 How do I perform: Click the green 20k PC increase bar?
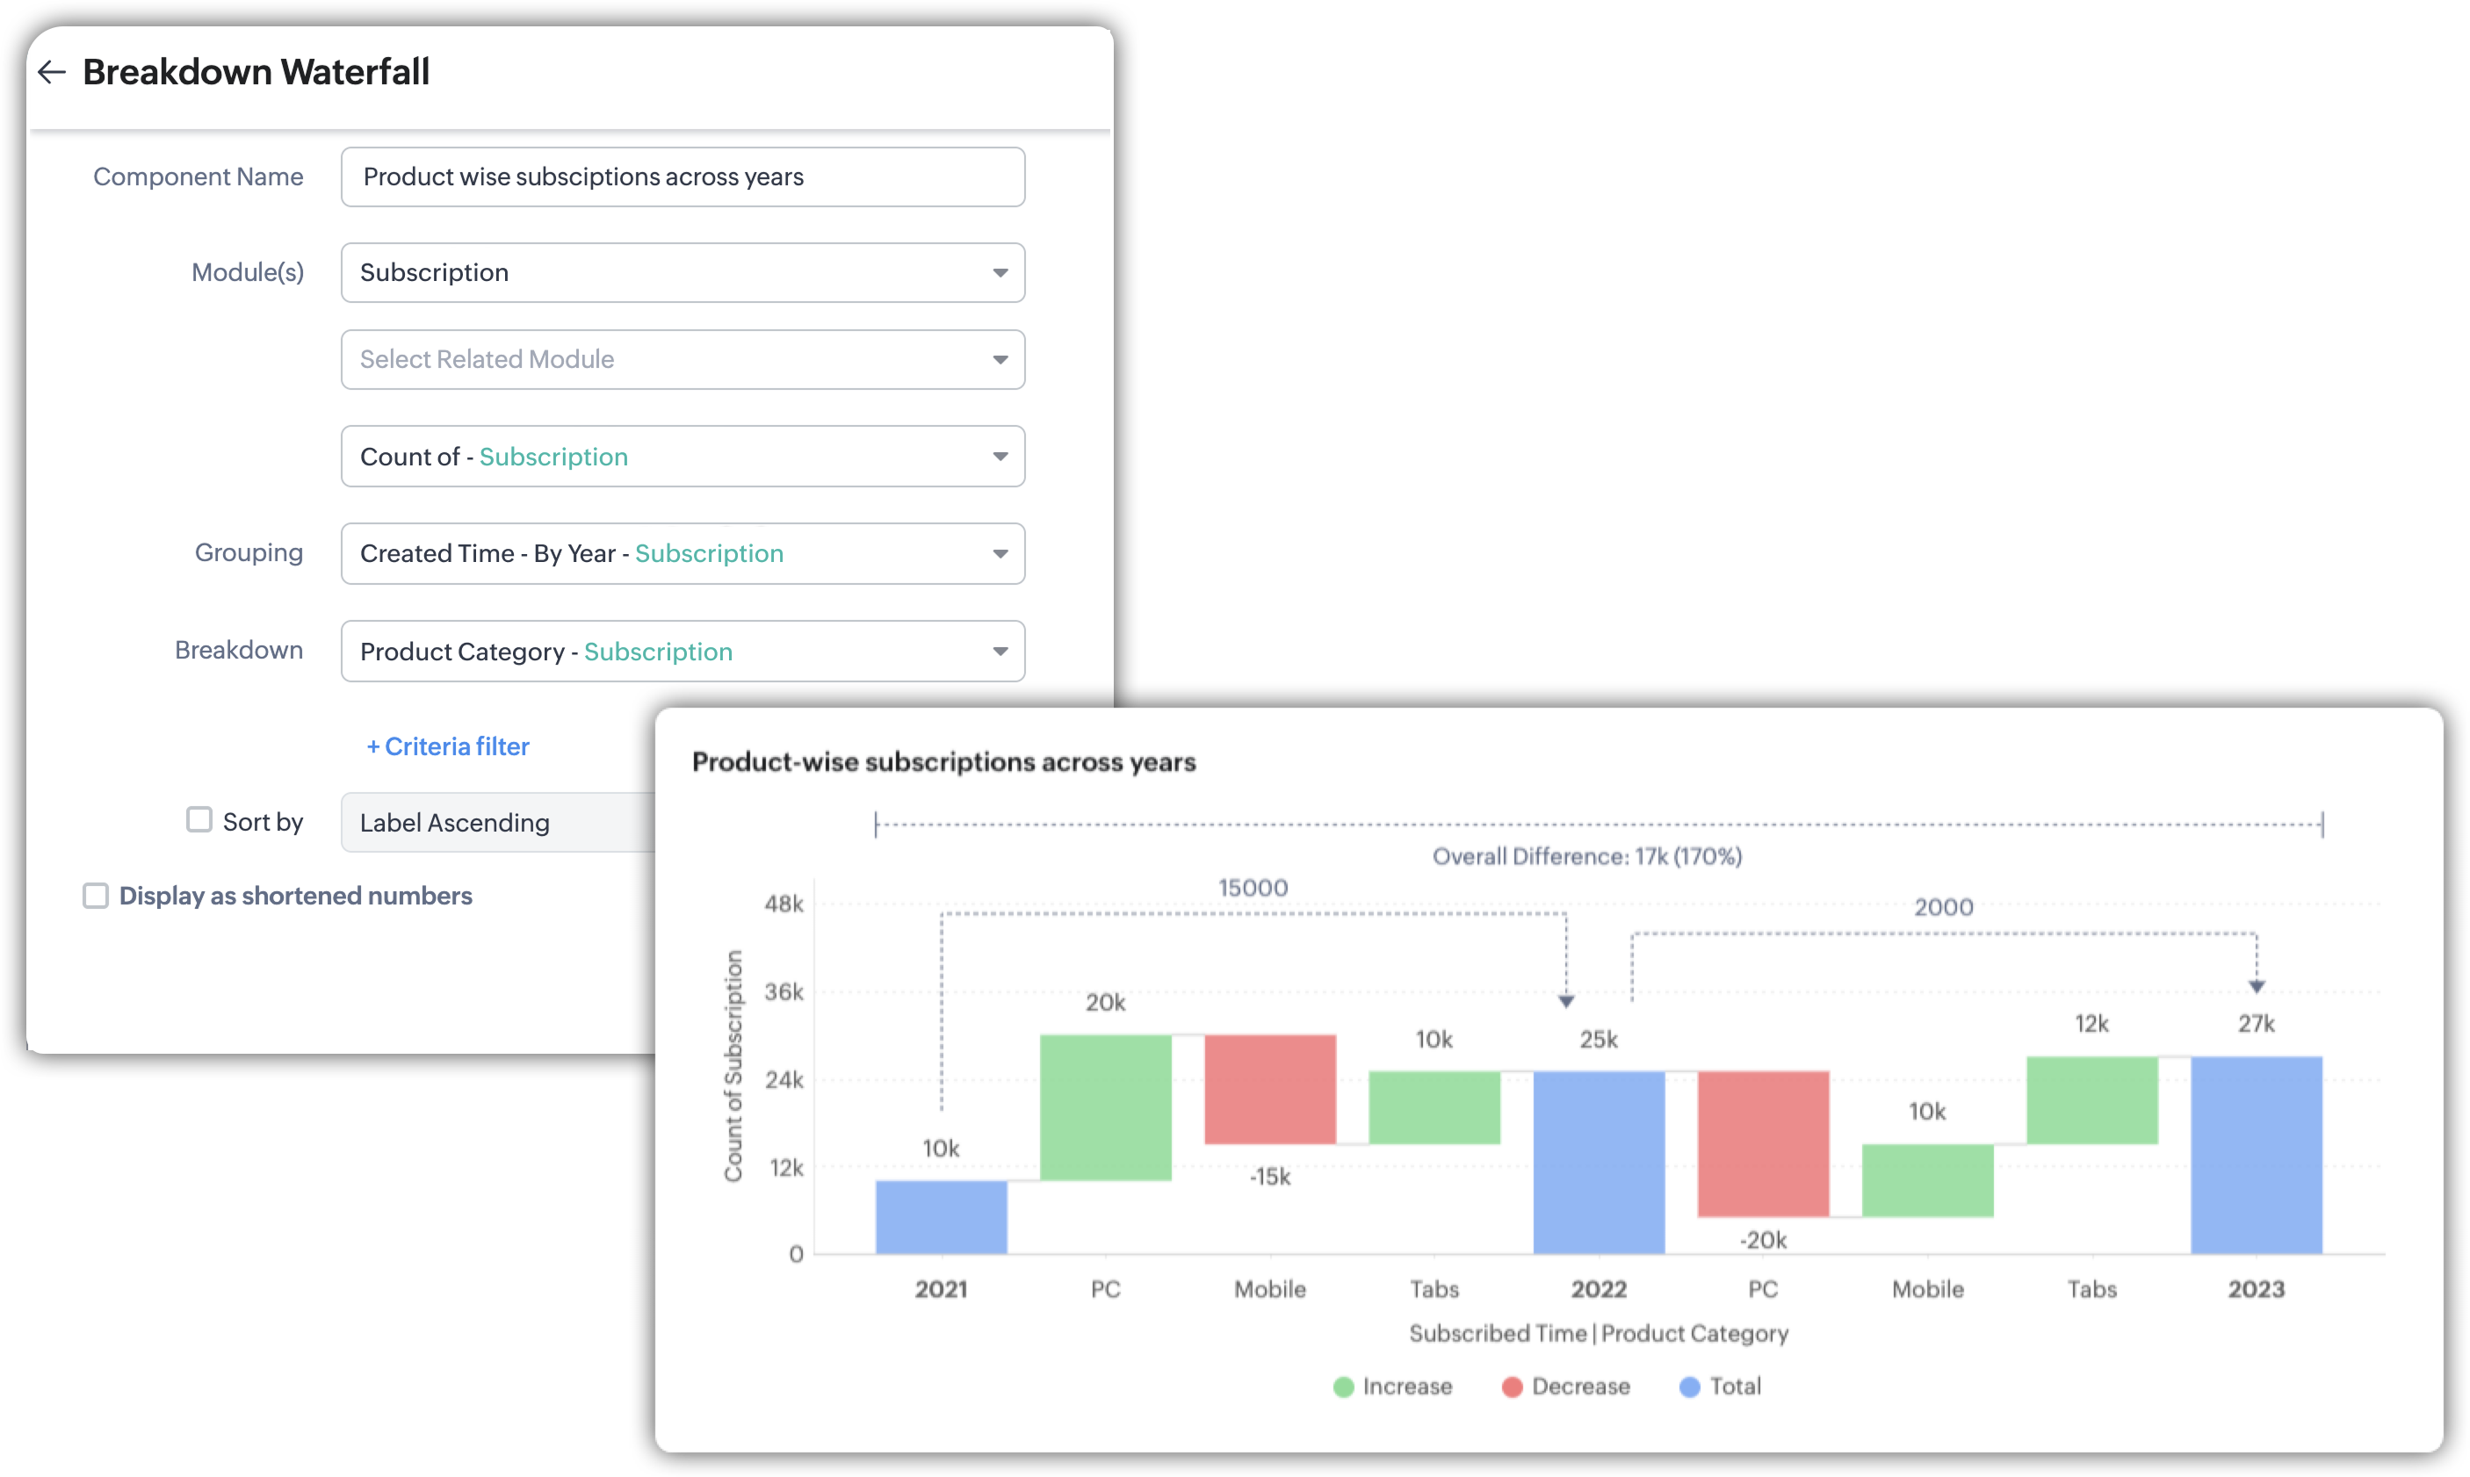pos(1105,1106)
